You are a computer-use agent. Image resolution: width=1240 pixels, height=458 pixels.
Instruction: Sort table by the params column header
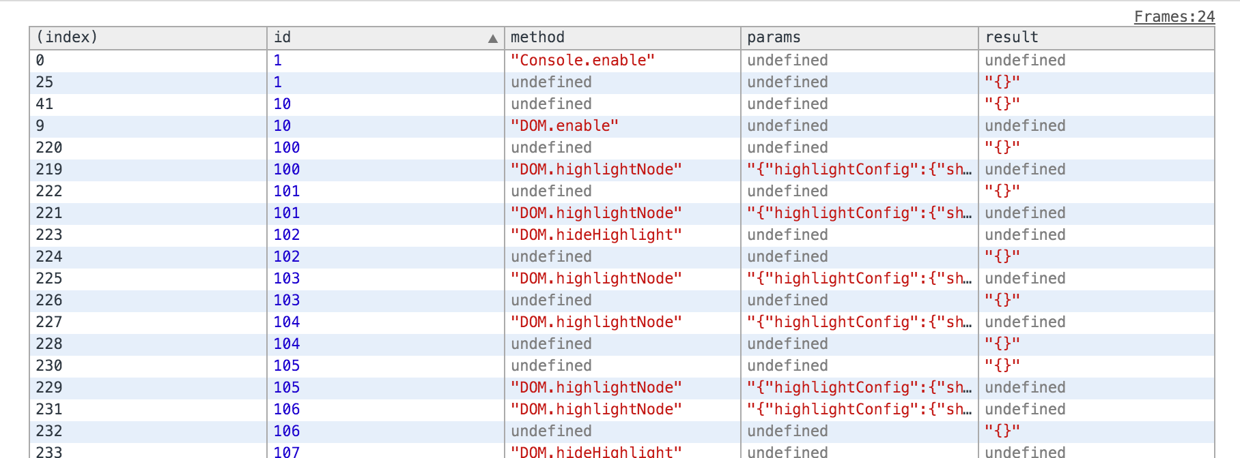tap(774, 37)
